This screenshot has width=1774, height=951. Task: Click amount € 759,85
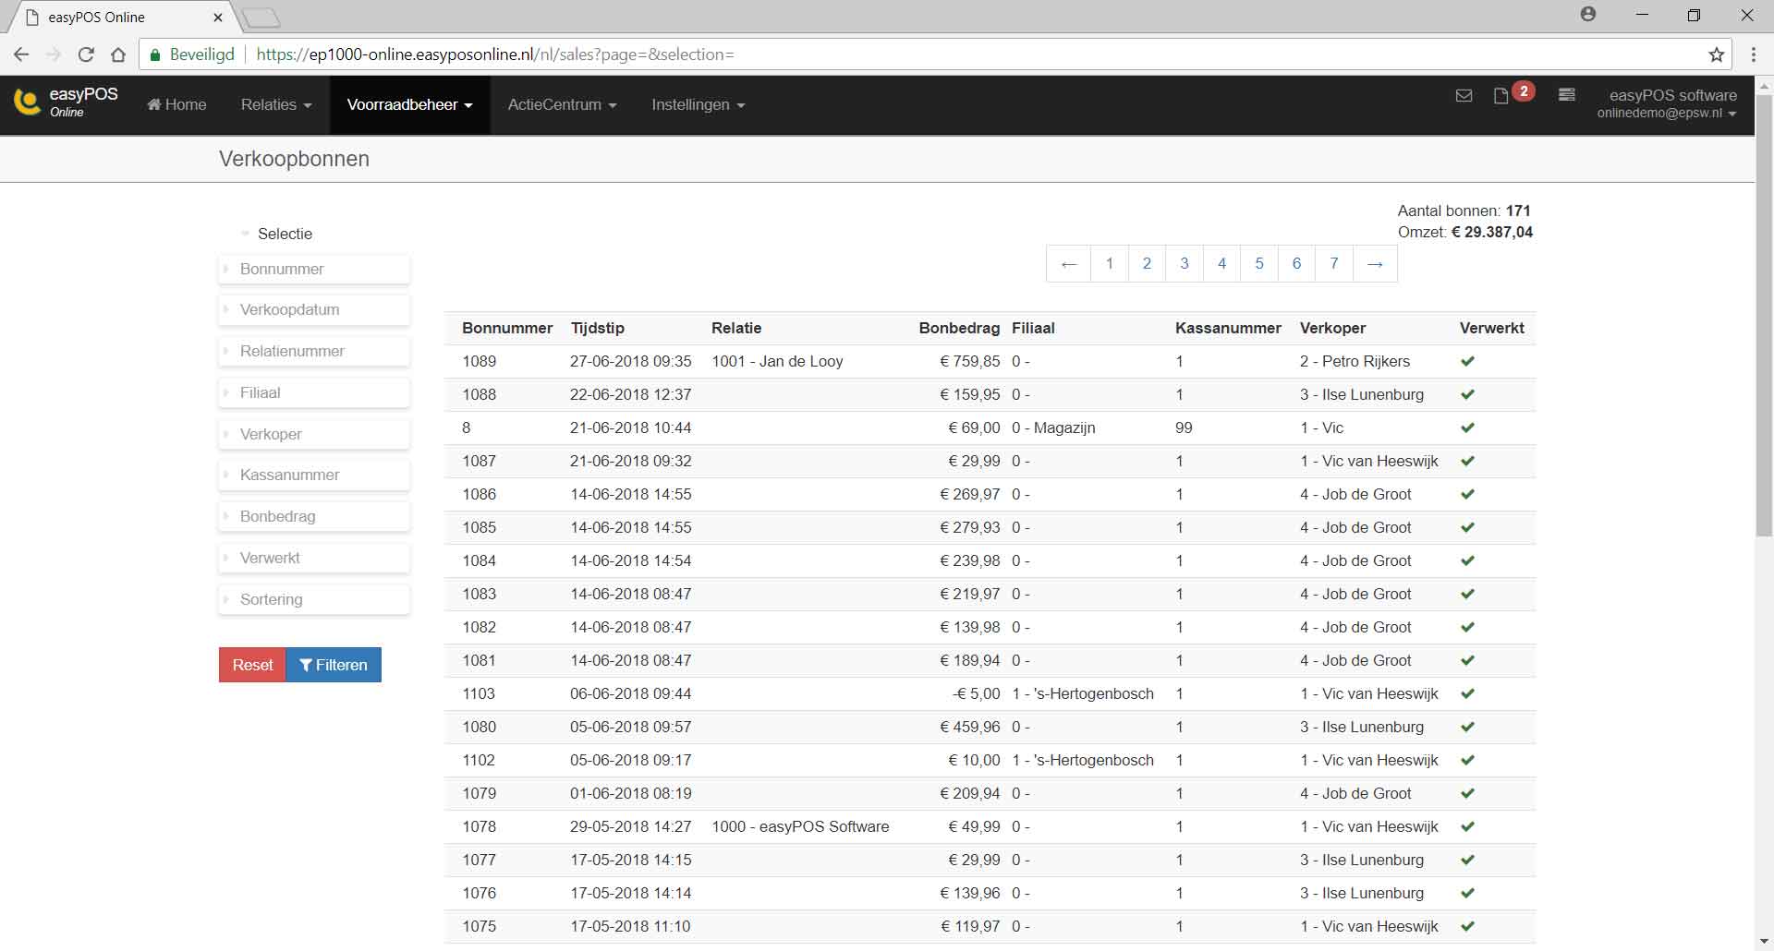pyautogui.click(x=970, y=361)
